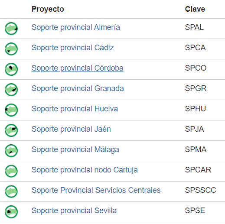Image resolution: width=225 pixels, height=224 pixels.
Task: Click the Almería province map icon
Action: (11, 29)
